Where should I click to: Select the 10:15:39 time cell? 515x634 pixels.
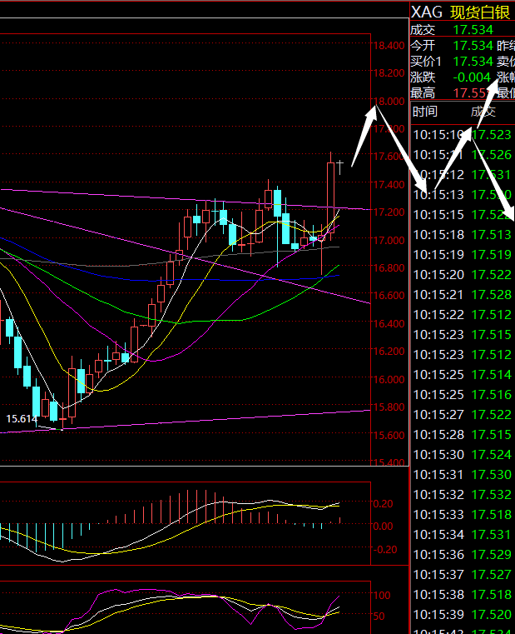point(438,615)
